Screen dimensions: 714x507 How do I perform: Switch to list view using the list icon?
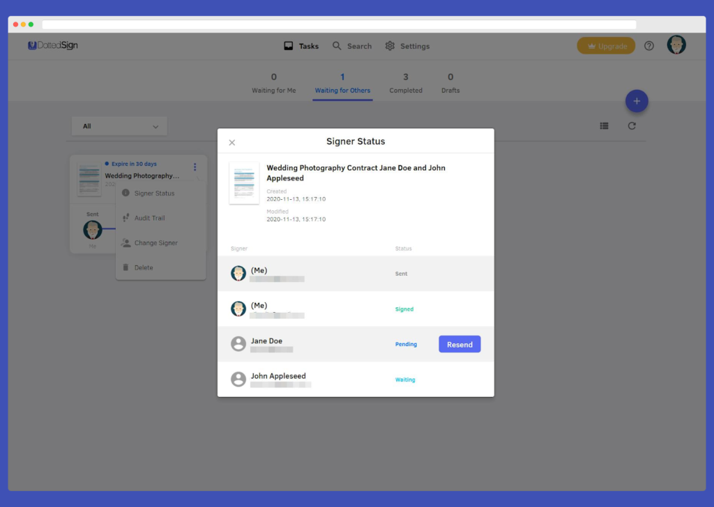[x=604, y=125]
